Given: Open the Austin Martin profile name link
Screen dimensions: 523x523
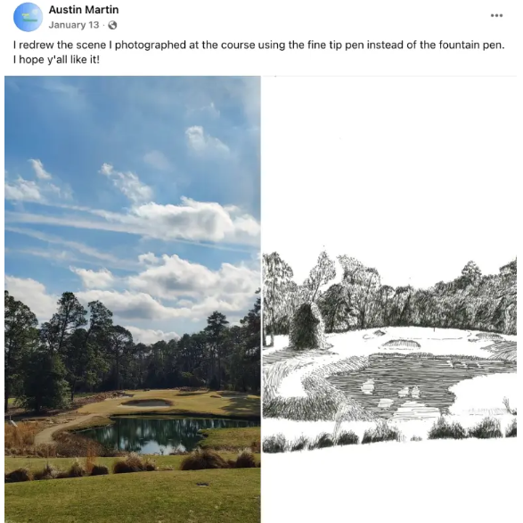Looking at the screenshot, I should (x=84, y=10).
